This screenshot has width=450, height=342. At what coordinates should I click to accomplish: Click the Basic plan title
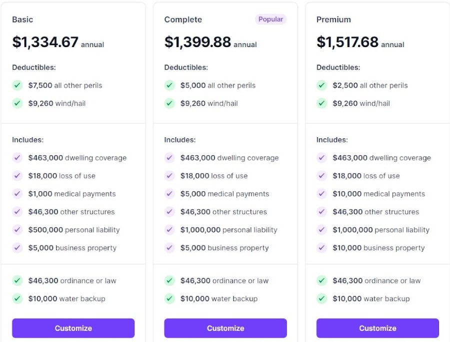(x=22, y=20)
